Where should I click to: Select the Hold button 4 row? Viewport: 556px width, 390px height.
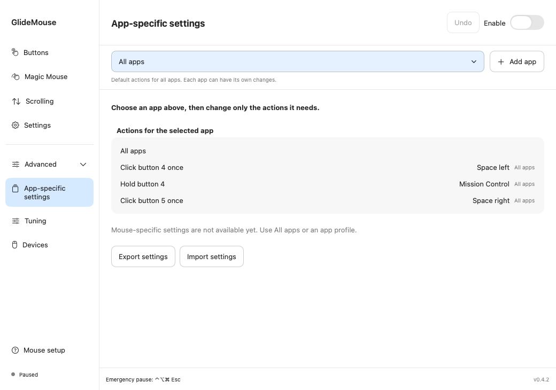pyautogui.click(x=327, y=184)
